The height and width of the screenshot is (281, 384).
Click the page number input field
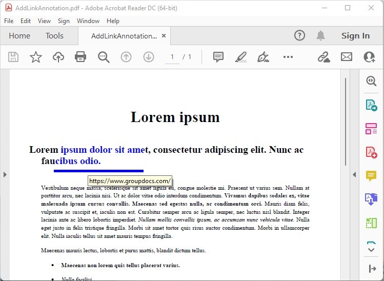172,57
